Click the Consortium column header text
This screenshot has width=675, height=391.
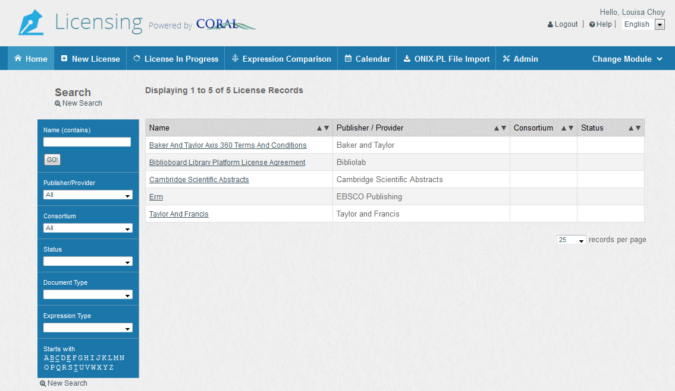click(x=533, y=128)
